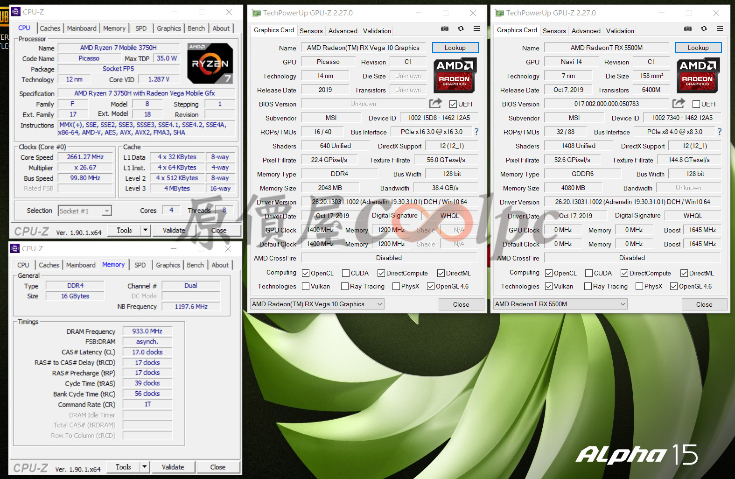Toggle CUDA checkbox in Vega 10 window
735x479 pixels.
coord(346,273)
